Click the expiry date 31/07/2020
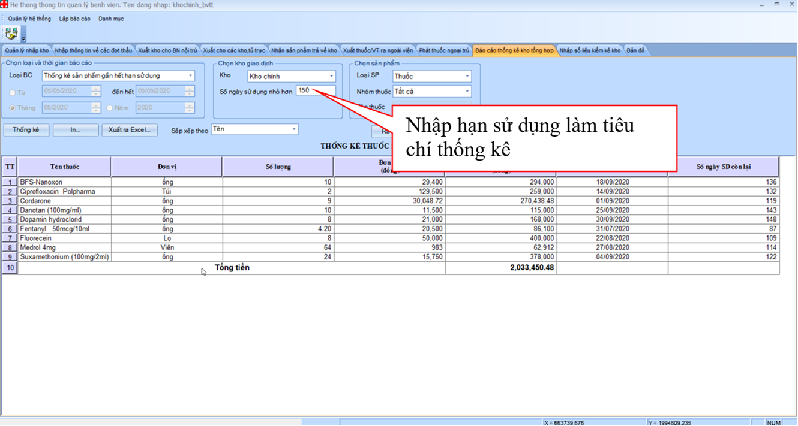Image resolution: width=798 pixels, height=426 pixels. pyautogui.click(x=612, y=229)
